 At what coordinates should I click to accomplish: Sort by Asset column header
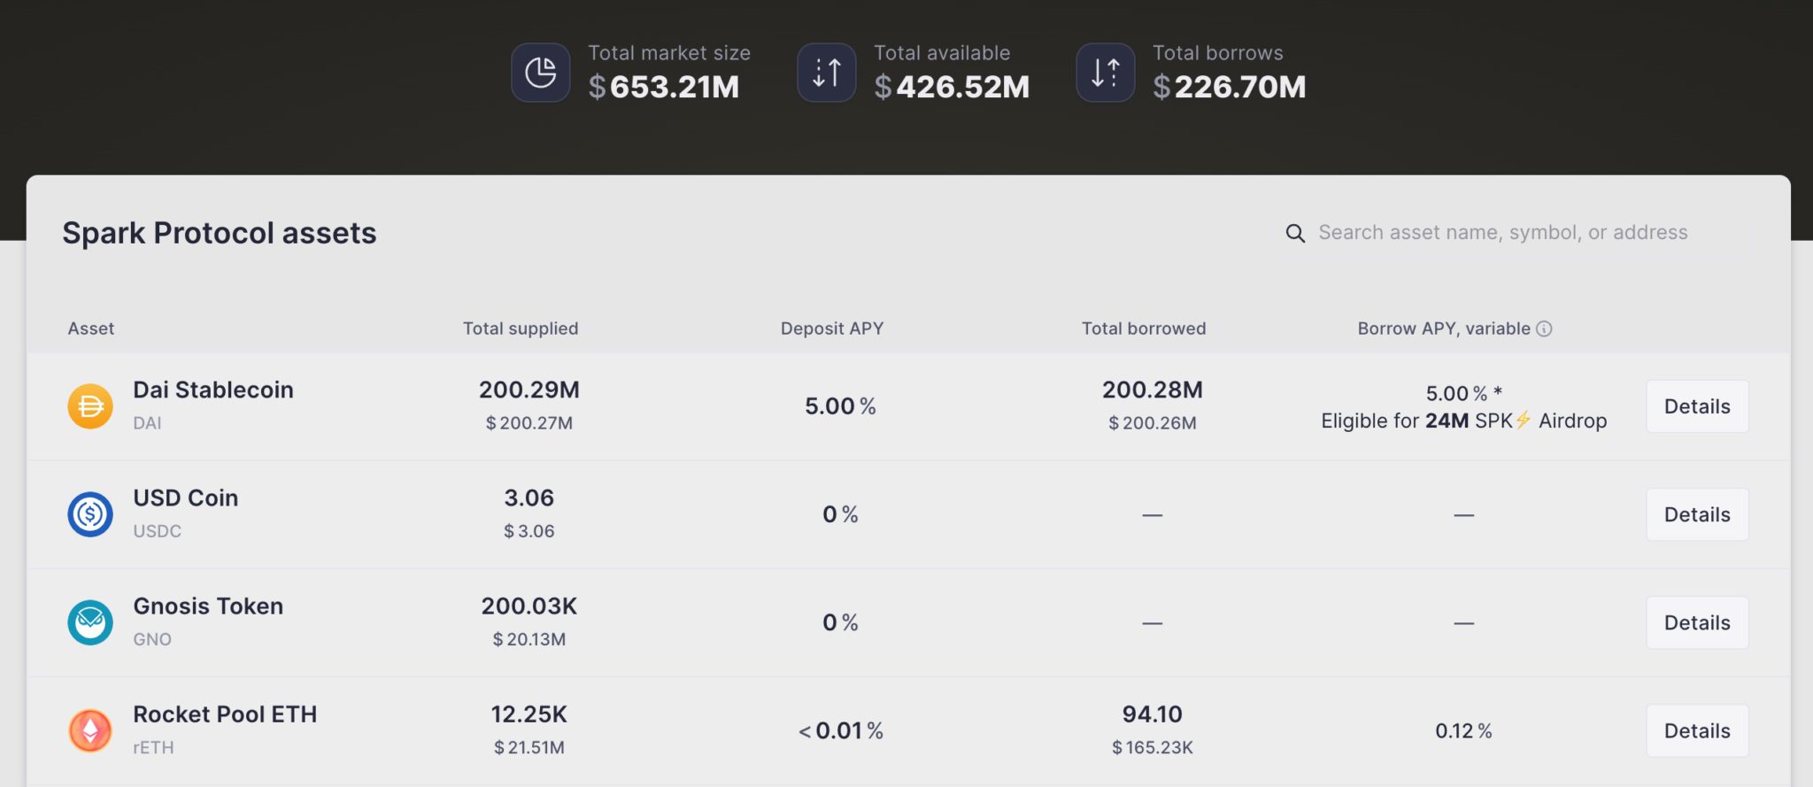point(91,328)
